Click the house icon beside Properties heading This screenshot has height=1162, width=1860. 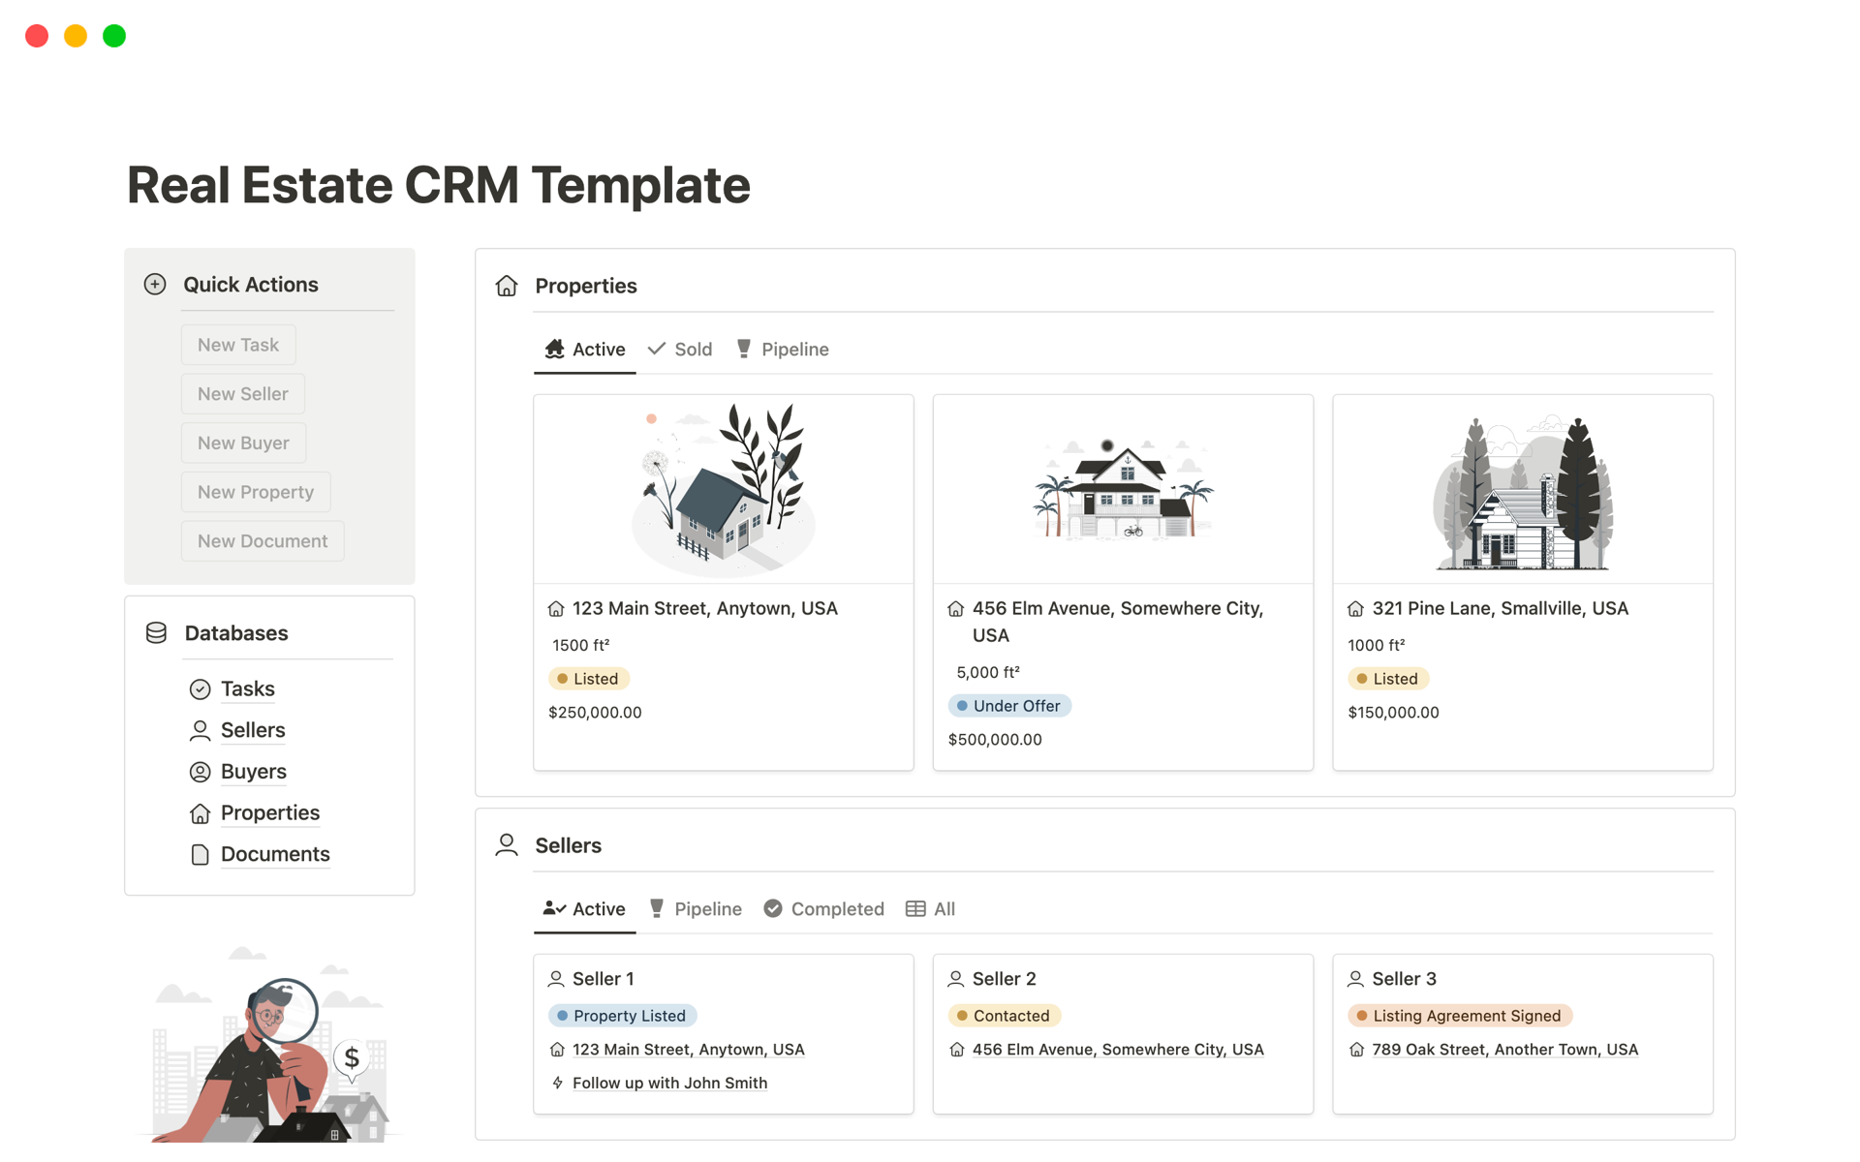pos(507,286)
